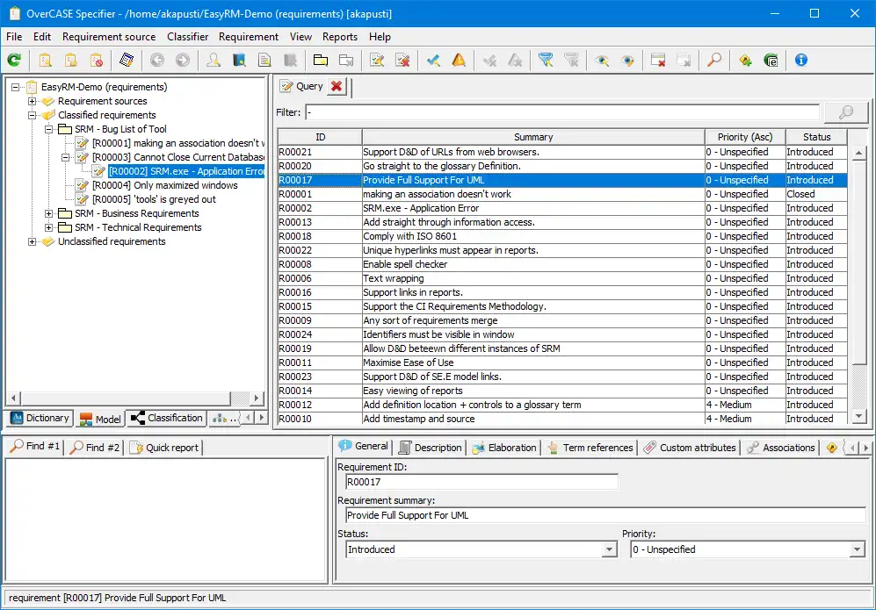The height and width of the screenshot is (610, 876).
Task: Collapse the Classified requirements node
Action: [33, 115]
